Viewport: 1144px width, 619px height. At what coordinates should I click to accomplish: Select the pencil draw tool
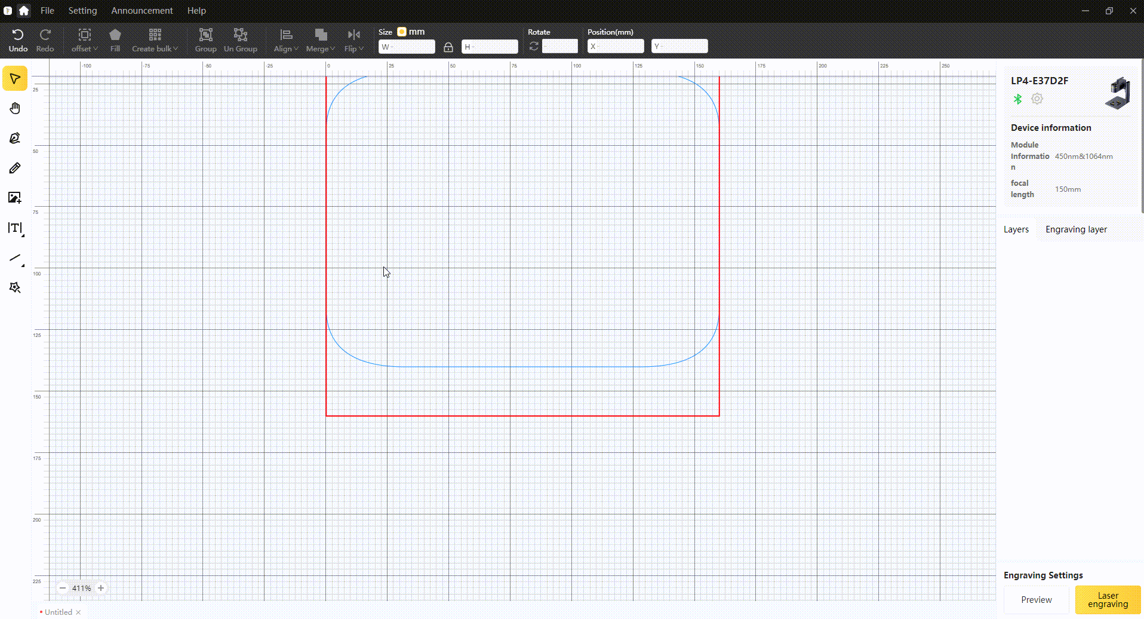coord(15,168)
